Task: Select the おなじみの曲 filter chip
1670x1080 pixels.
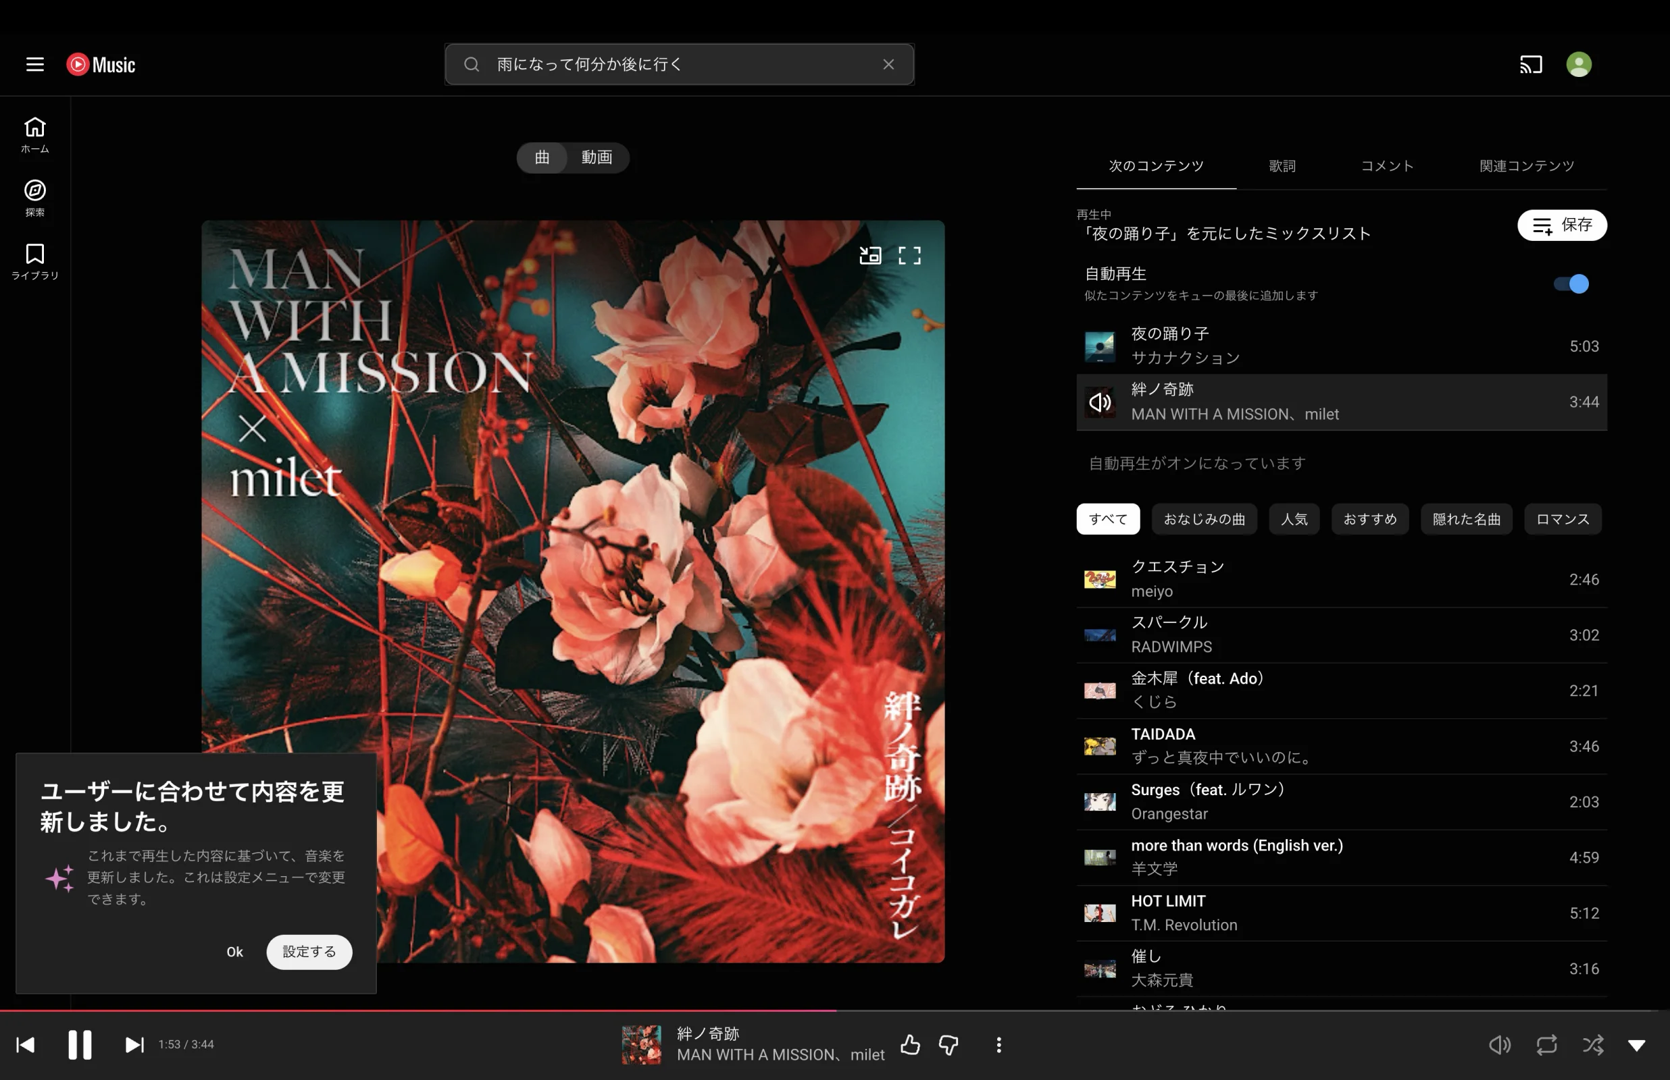Action: coord(1204,519)
